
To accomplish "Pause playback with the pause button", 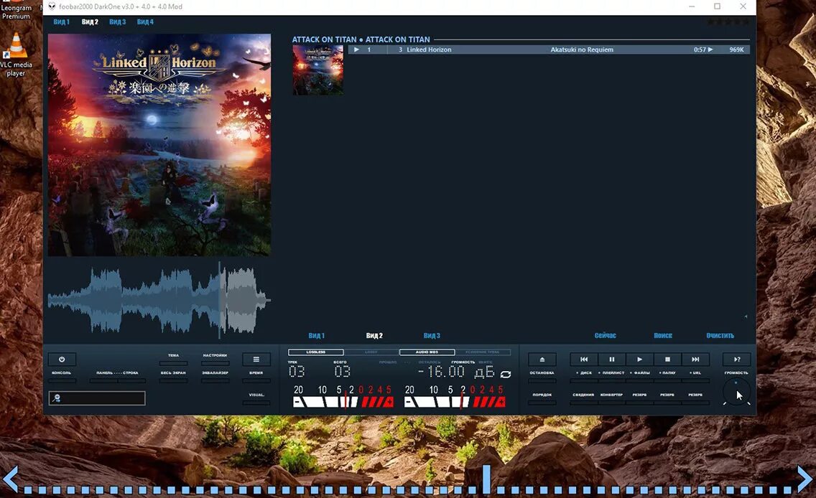I will point(612,360).
